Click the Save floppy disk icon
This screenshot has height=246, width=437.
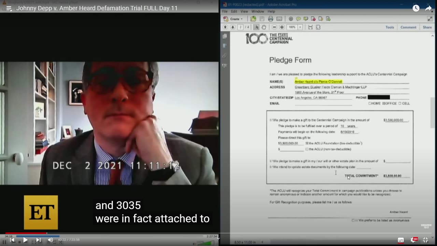click(262, 19)
